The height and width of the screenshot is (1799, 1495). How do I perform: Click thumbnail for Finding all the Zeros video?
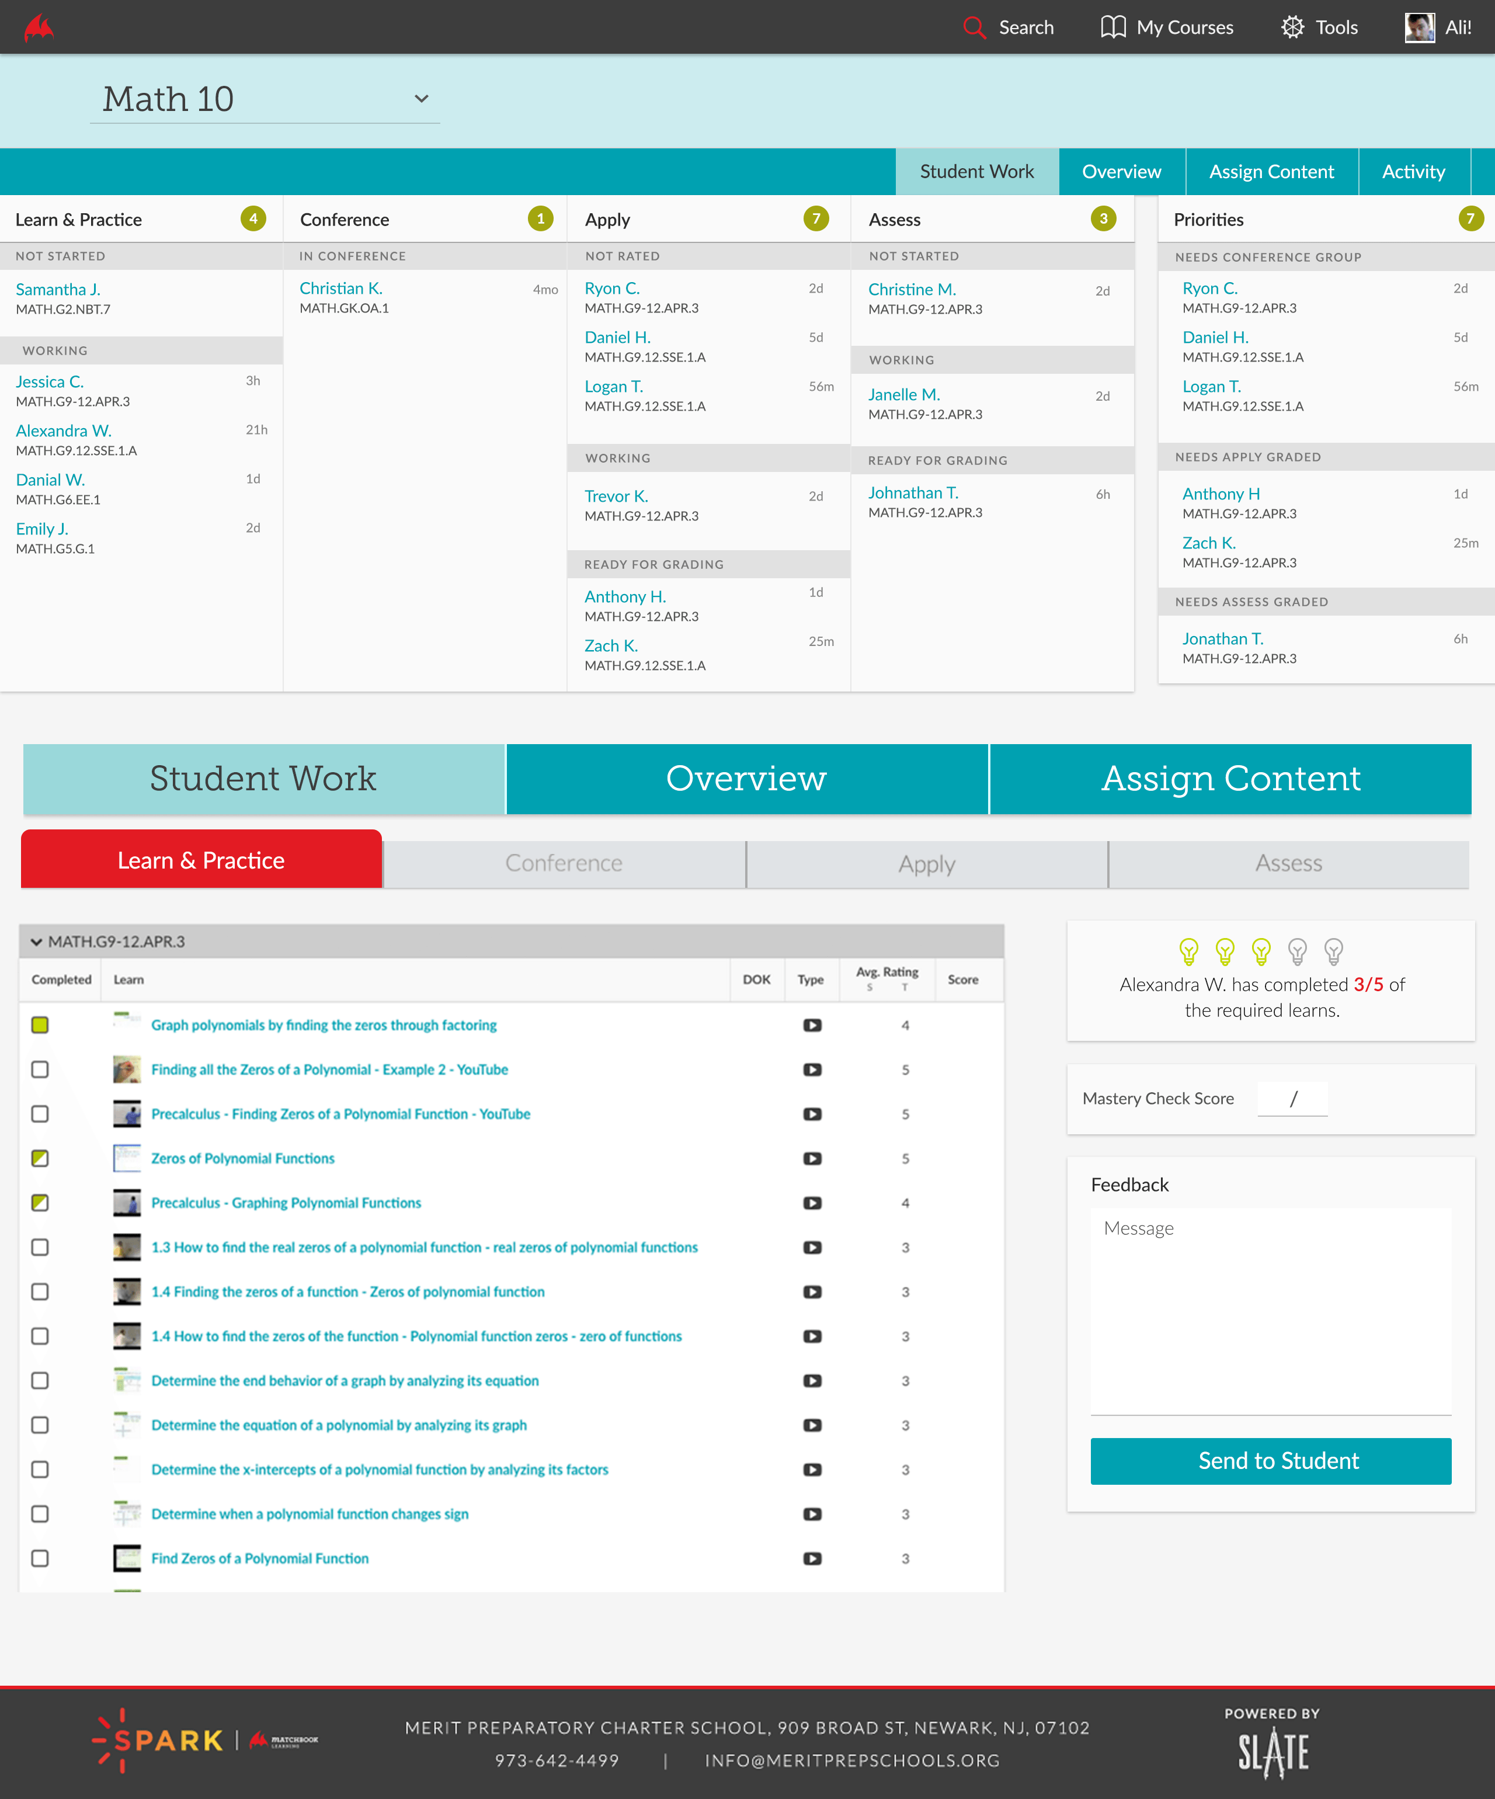click(127, 1069)
